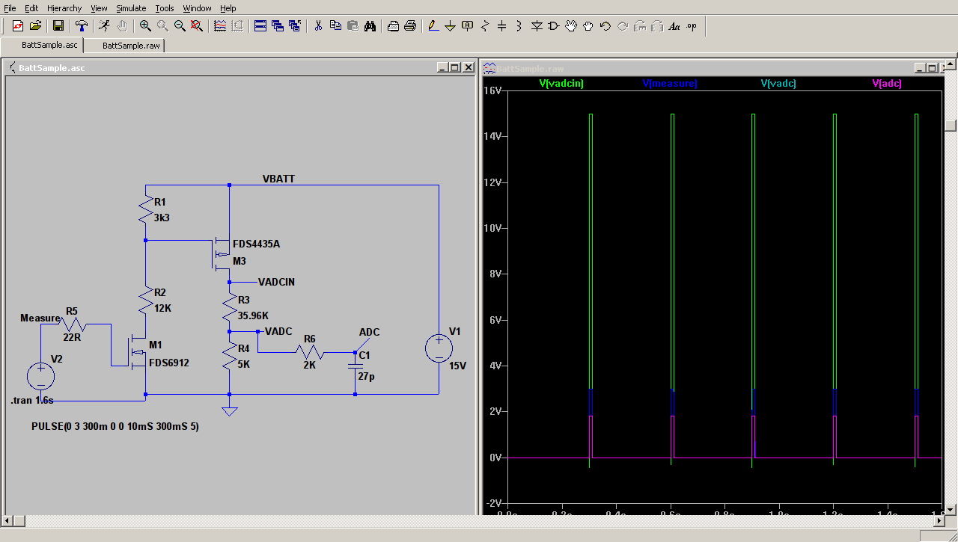Image resolution: width=958 pixels, height=542 pixels.
Task: Click the PULSE source parameters text
Action: click(x=115, y=426)
